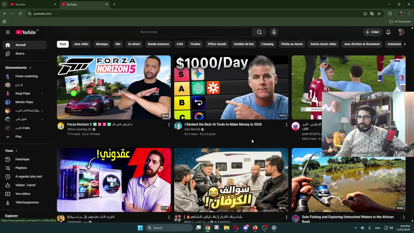Start voice search with microphone icon

click(274, 32)
